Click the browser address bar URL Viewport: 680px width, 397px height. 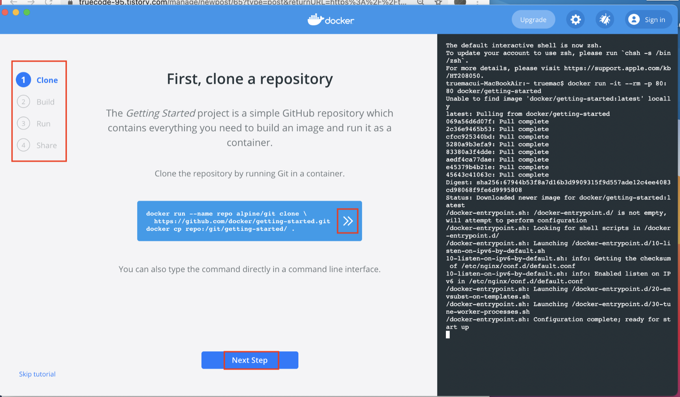[241, 2]
